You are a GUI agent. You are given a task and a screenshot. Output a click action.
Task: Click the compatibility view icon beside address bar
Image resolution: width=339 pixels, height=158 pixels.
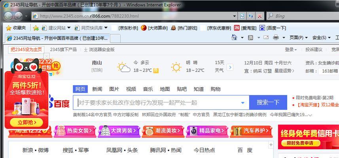(x=242, y=16)
